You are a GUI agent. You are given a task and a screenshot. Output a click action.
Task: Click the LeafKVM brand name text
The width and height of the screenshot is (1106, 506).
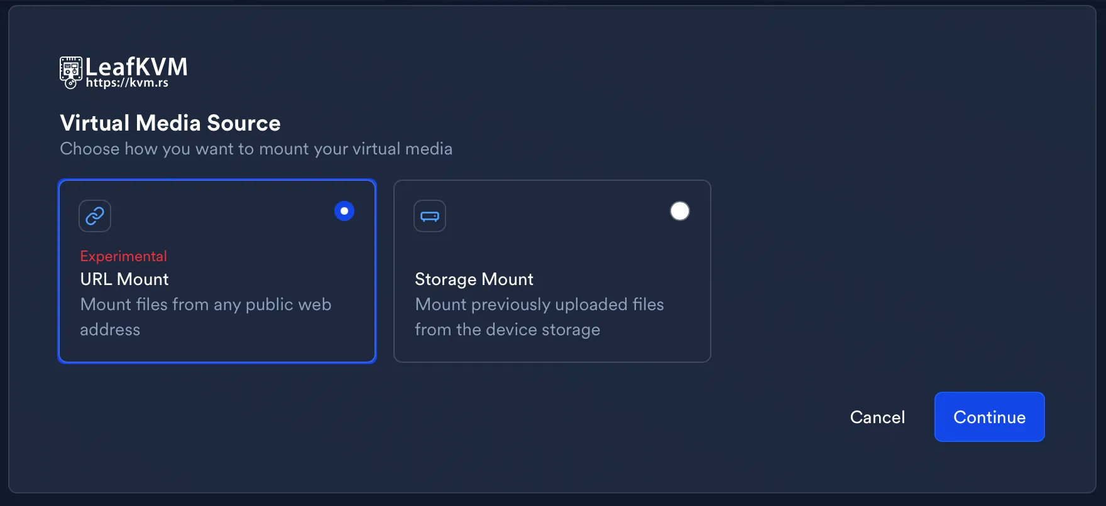pos(136,66)
